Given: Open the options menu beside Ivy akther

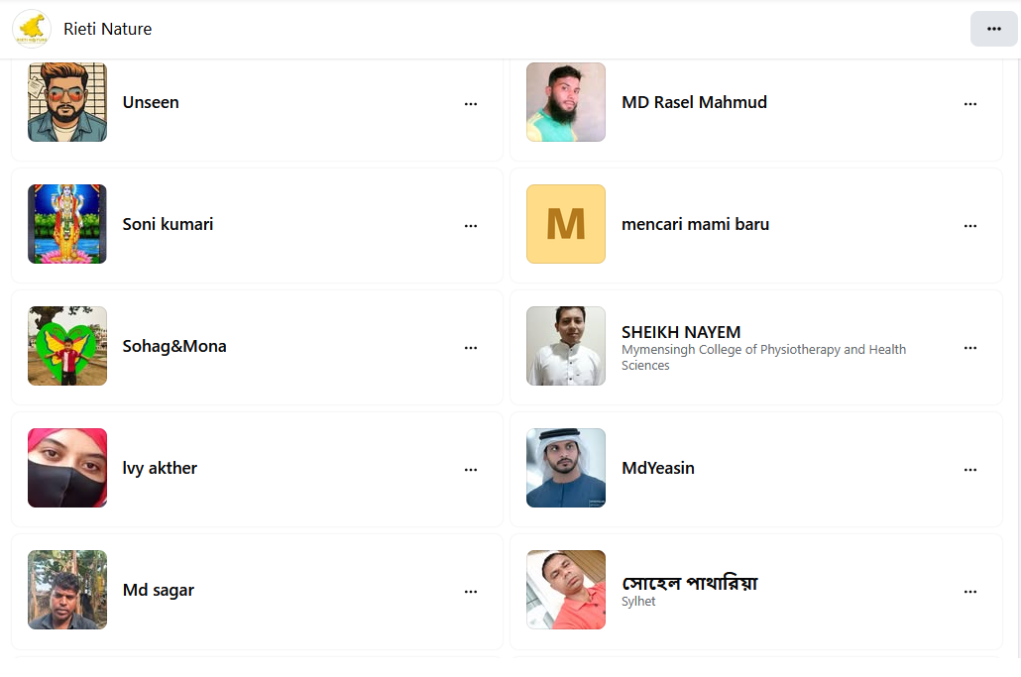Looking at the screenshot, I should [x=471, y=469].
